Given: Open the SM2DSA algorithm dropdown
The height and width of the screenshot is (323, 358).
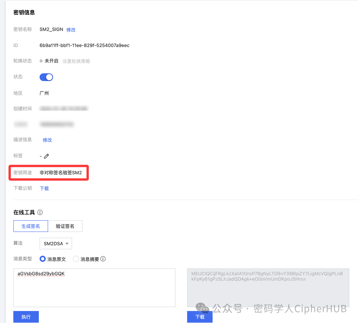Looking at the screenshot, I should [55, 243].
